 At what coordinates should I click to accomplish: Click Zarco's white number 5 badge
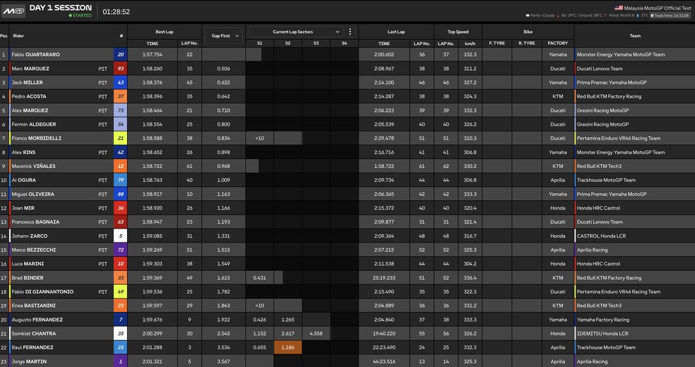[121, 236]
